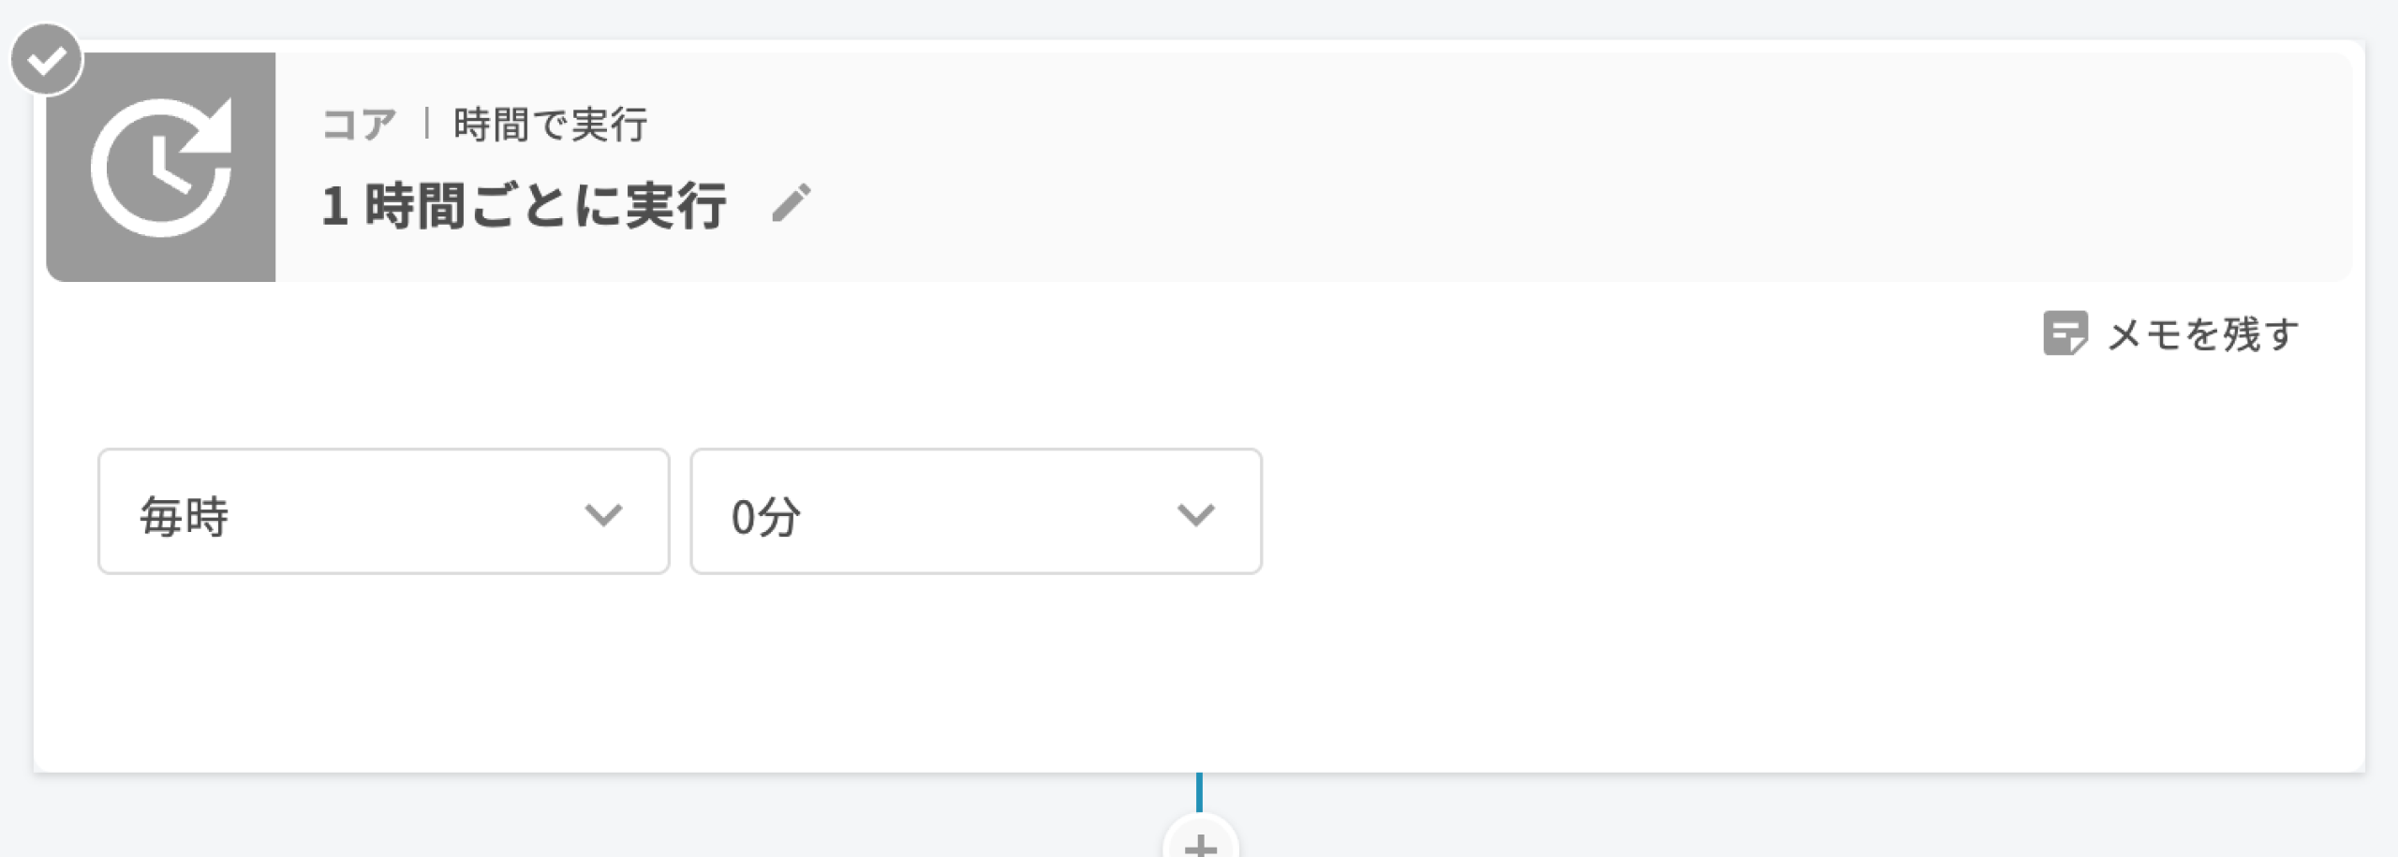
Task: Click the blue connector line below the card
Action: coord(1199,791)
